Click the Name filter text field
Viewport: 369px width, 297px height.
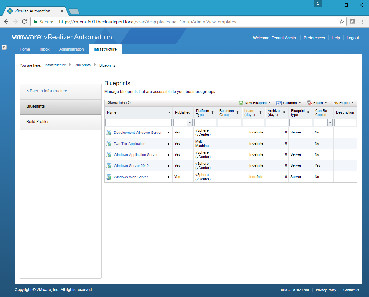(x=139, y=123)
